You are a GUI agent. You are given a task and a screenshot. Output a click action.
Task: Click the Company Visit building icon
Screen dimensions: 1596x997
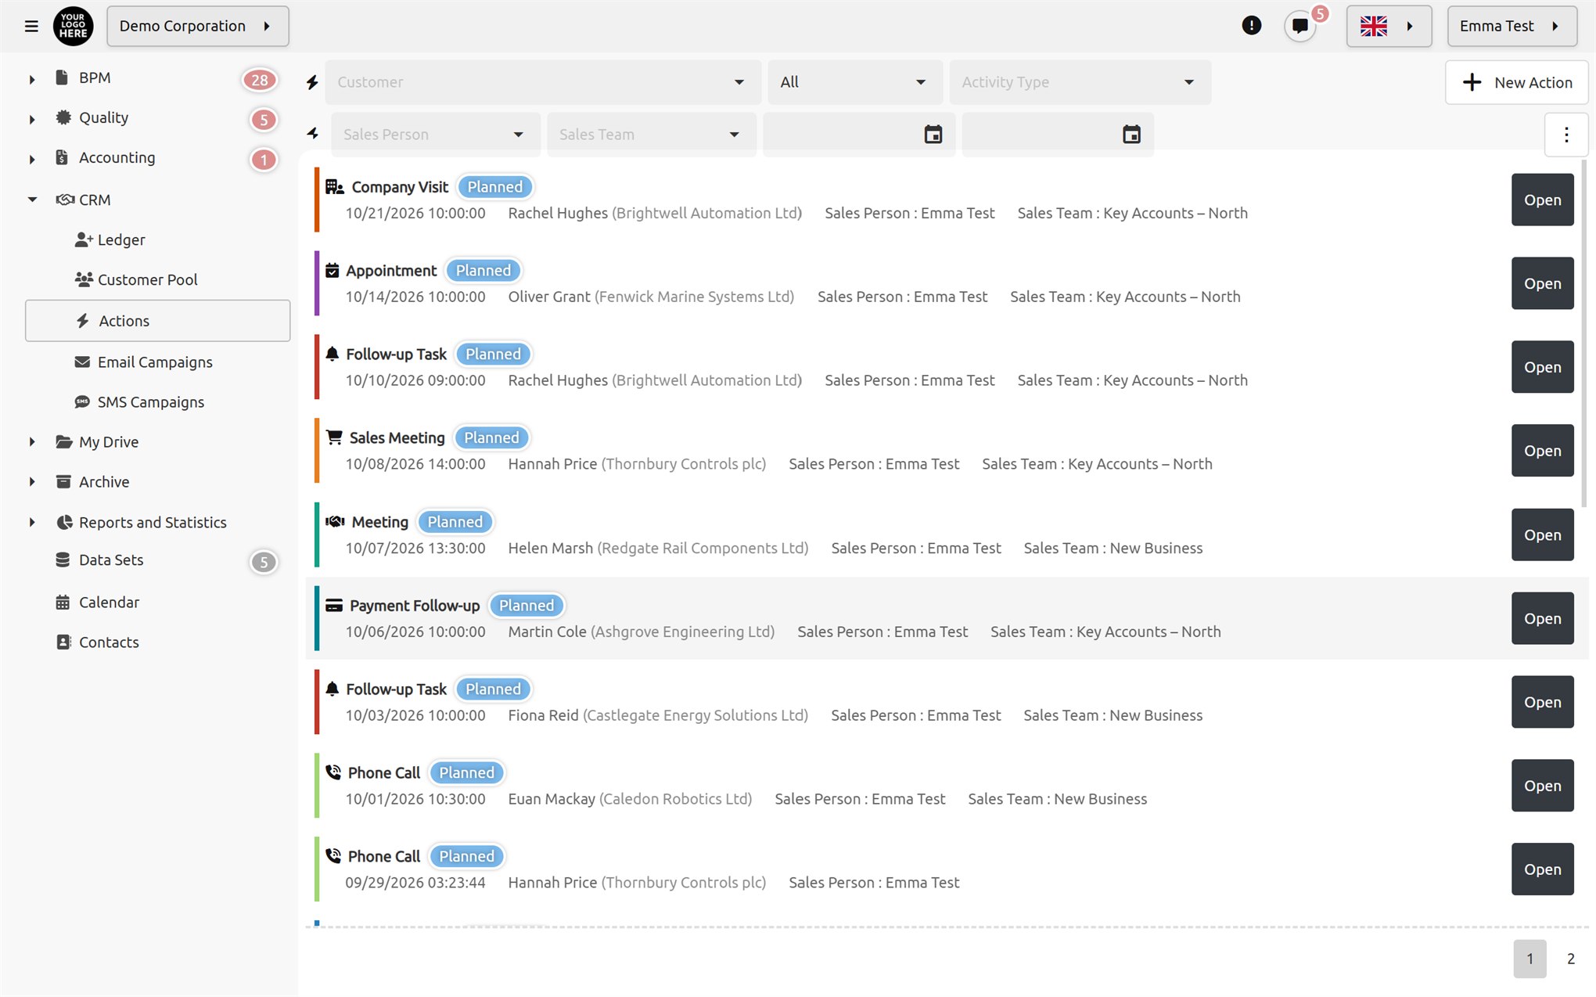tap(335, 187)
